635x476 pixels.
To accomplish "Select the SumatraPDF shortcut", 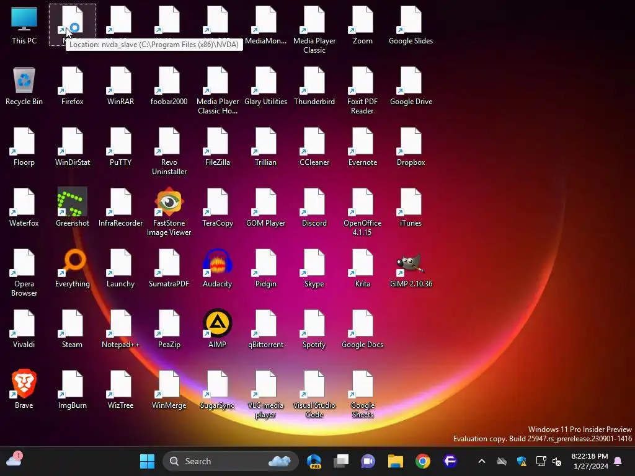I will pyautogui.click(x=169, y=268).
